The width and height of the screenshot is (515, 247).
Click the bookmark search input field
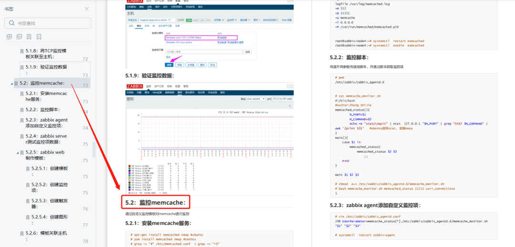click(52, 23)
